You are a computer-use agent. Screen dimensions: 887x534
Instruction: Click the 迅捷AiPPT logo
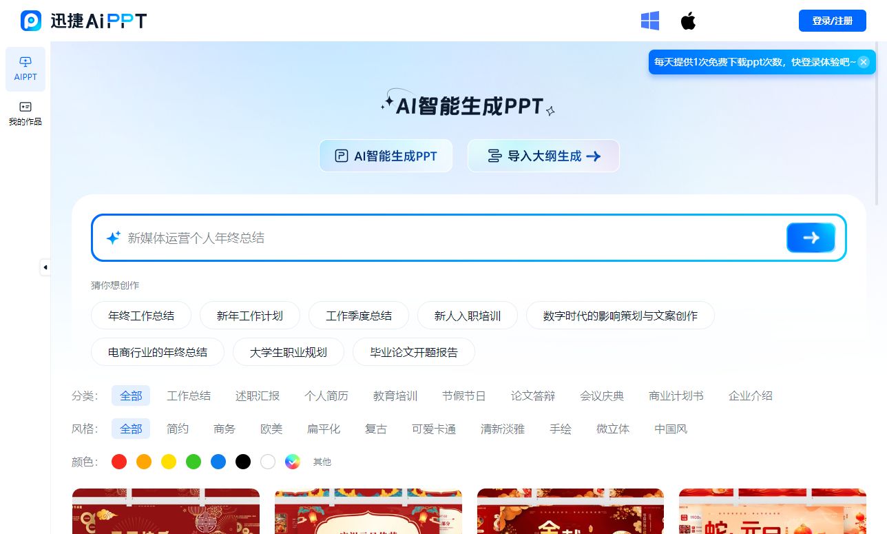[83, 21]
